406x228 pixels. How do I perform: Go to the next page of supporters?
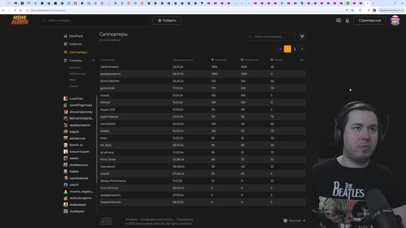click(302, 49)
